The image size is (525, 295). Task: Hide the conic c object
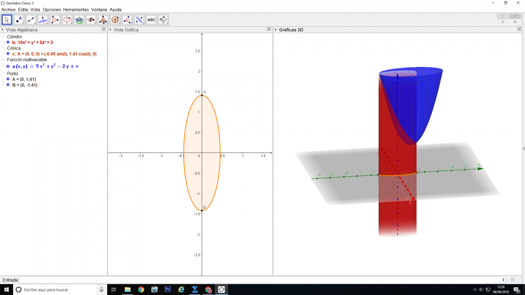8,54
